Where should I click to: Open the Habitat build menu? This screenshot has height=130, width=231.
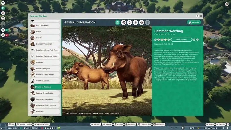107,124
